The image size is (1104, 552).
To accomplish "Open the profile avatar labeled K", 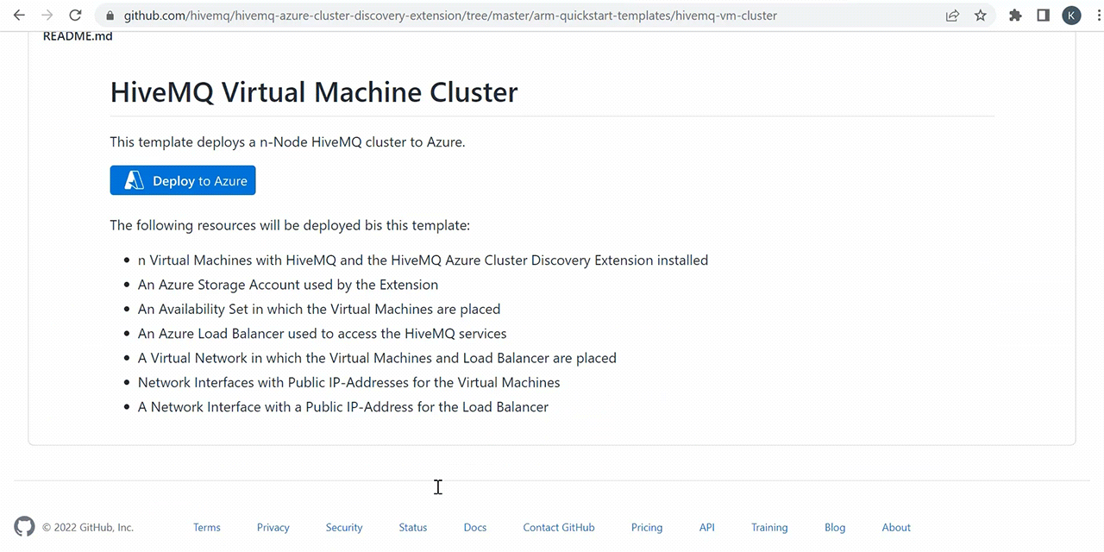I will [x=1071, y=16].
